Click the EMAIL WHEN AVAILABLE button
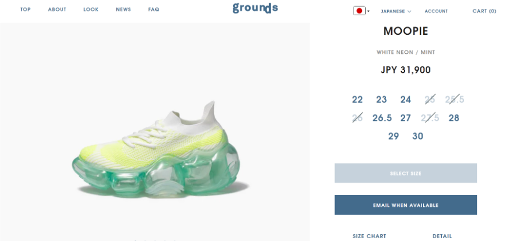The width and height of the screenshot is (508, 241). coord(406,205)
